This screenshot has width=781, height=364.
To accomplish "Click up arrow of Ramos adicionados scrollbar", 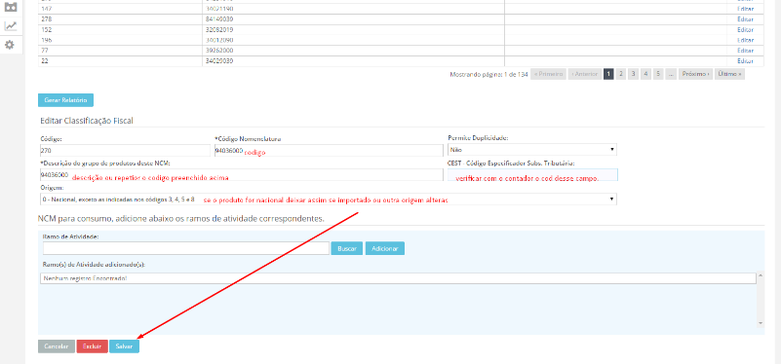I will (761, 275).
